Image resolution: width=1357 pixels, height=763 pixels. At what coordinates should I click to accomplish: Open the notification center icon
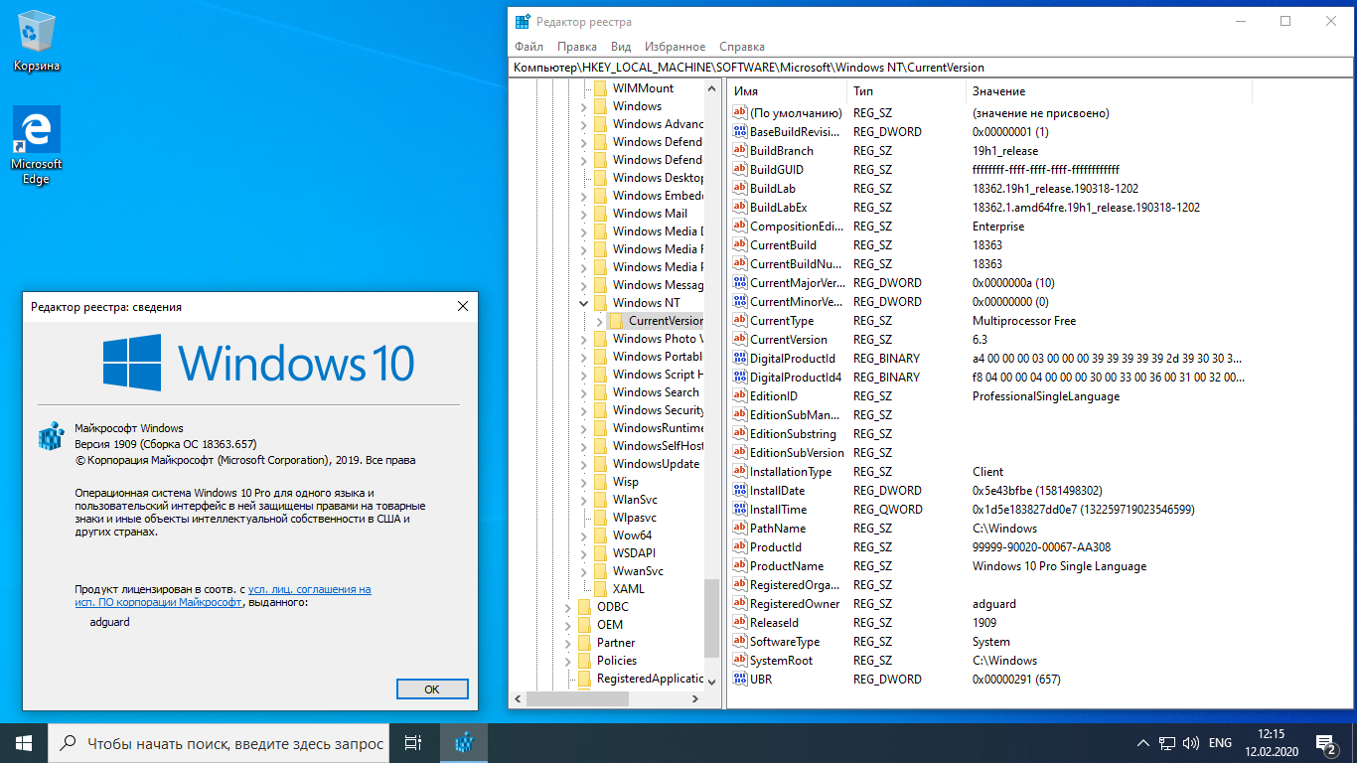(1326, 743)
